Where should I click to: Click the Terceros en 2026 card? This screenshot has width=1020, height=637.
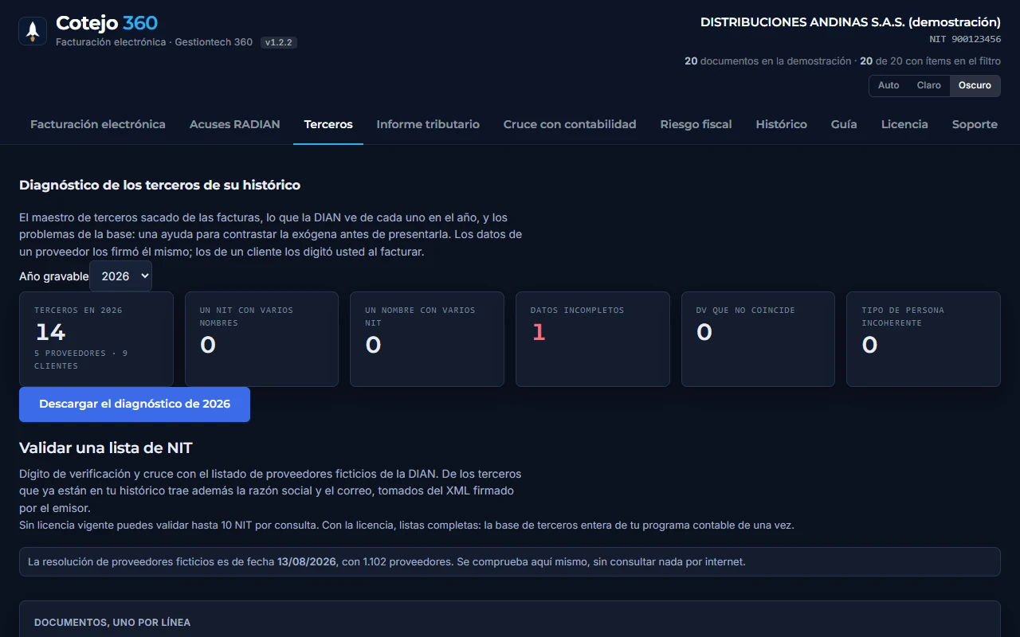click(96, 339)
